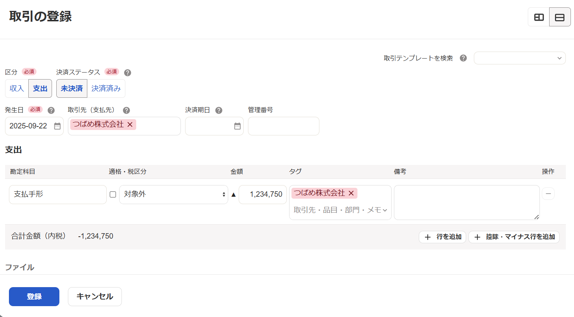Open help icon beside 取引テンプレートを検索
The width and height of the screenshot is (574, 317).
pos(463,58)
